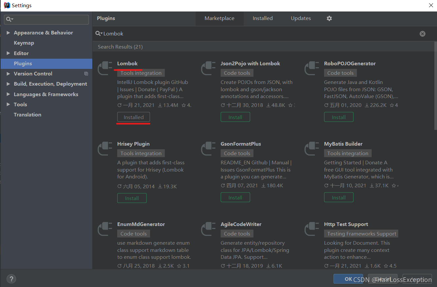Open the plugins gear settings menu
Screen dimensions: 437x287
click(329, 18)
